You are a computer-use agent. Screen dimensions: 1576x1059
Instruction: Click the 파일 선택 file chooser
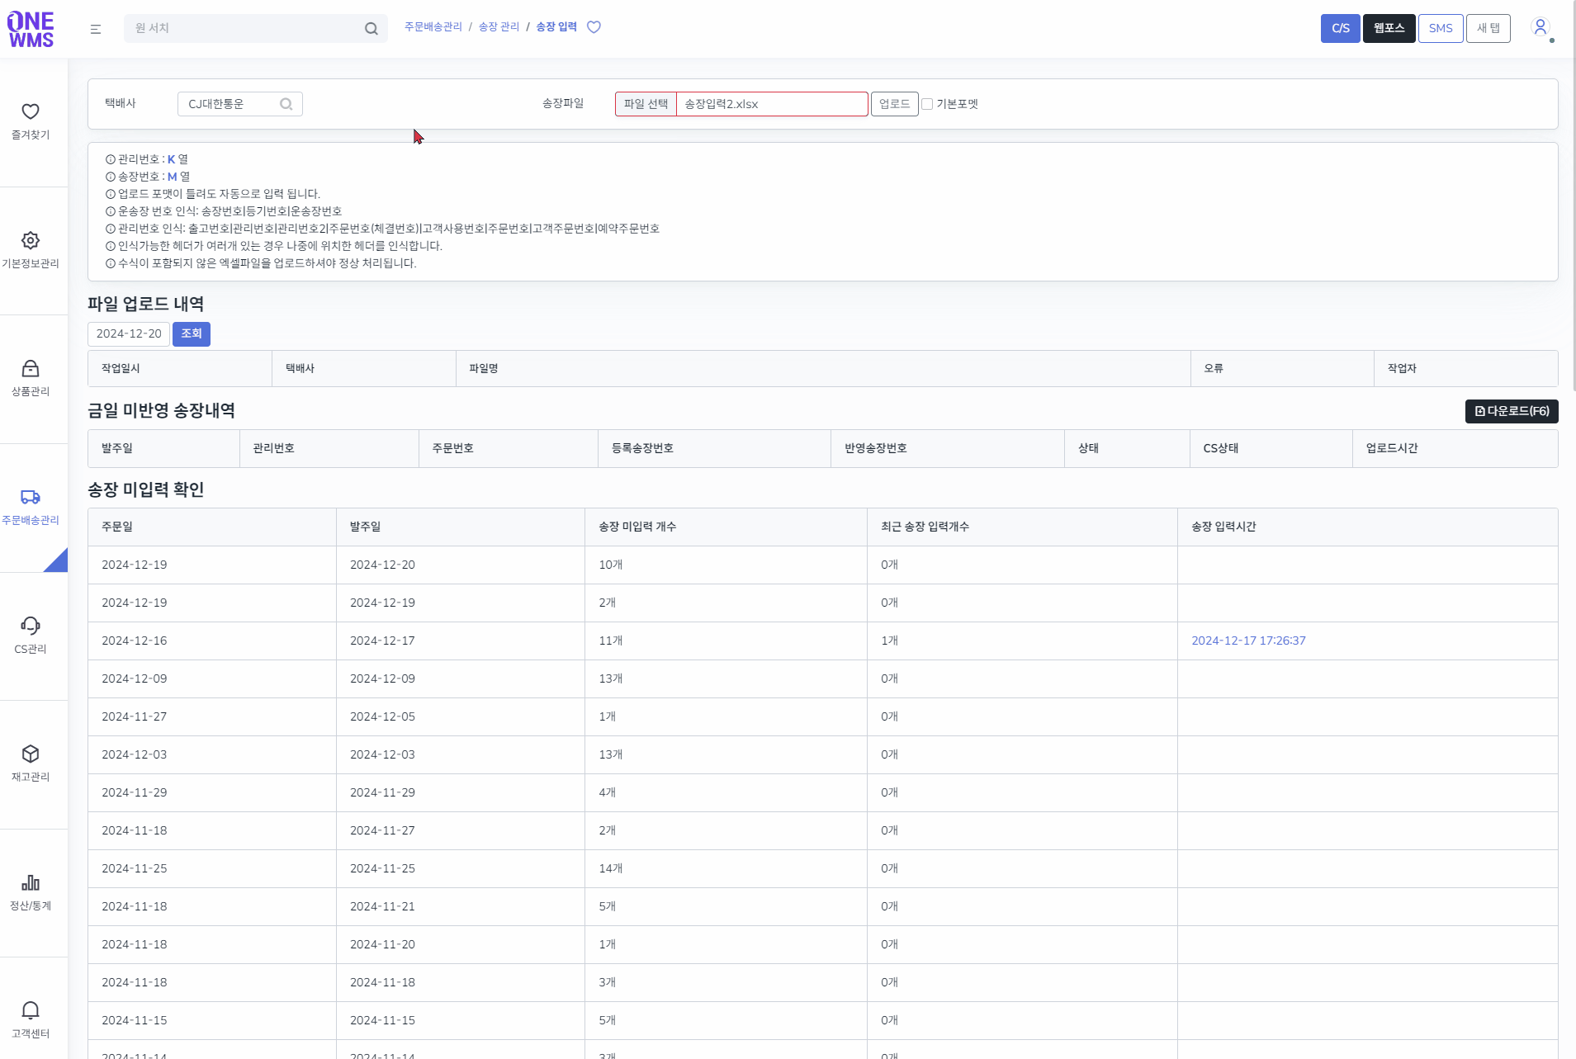(x=646, y=104)
